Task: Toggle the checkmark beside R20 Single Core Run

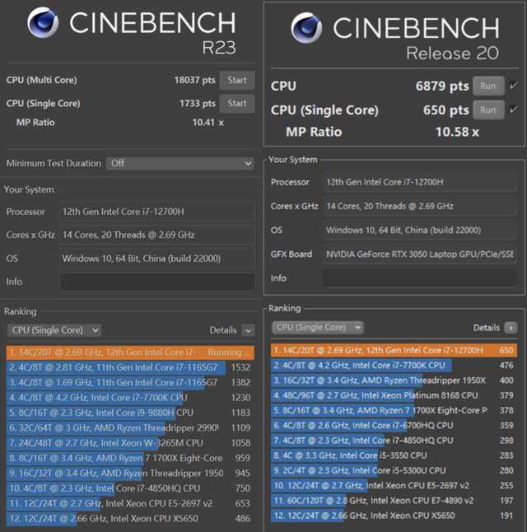Action: pos(513,110)
